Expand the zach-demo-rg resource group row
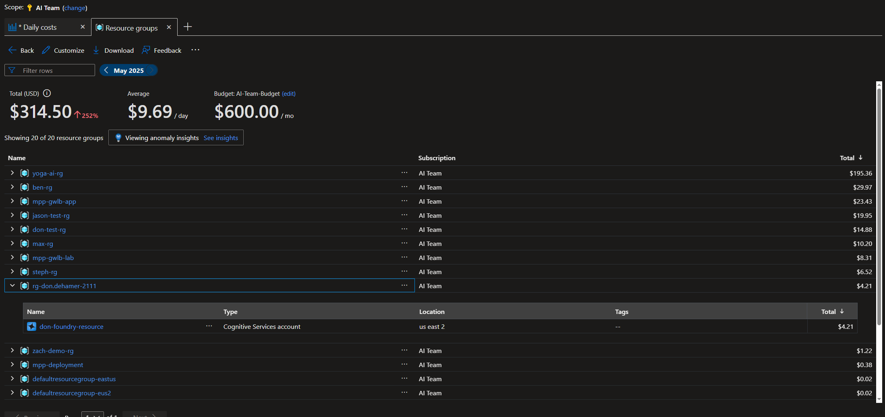 [12, 351]
